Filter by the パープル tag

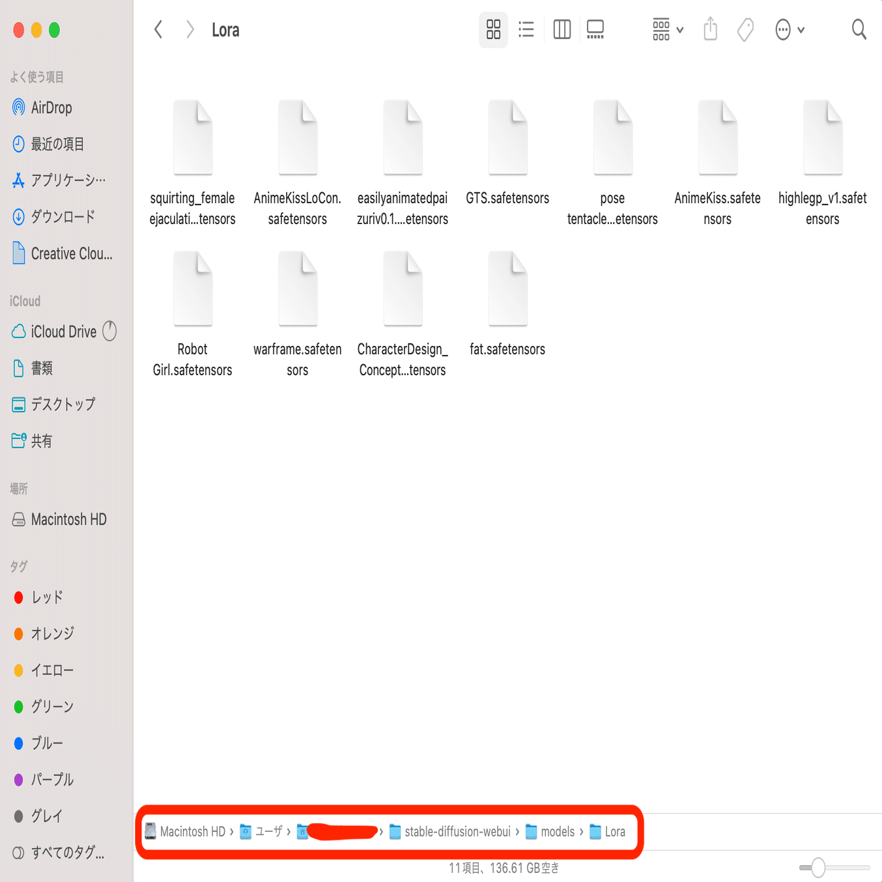(44, 780)
